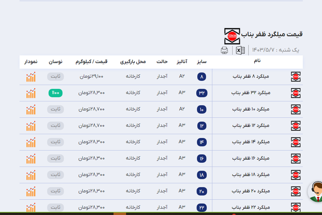Click ثابت badge in میلگرد 8 row
This screenshot has height=215, width=322.
56,77
